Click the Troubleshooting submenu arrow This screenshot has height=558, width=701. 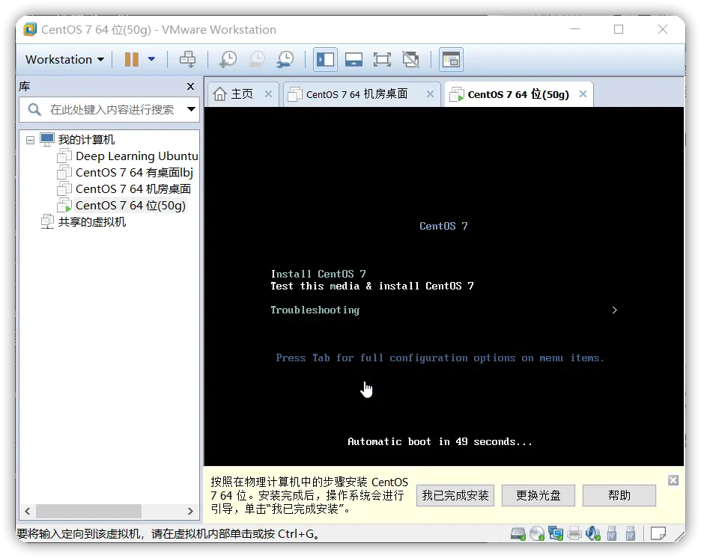(615, 310)
